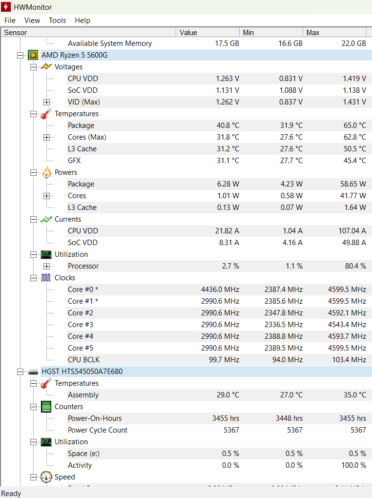Click the square-wave icon beside Clocks
The width and height of the screenshot is (372, 498).
pos(46,278)
